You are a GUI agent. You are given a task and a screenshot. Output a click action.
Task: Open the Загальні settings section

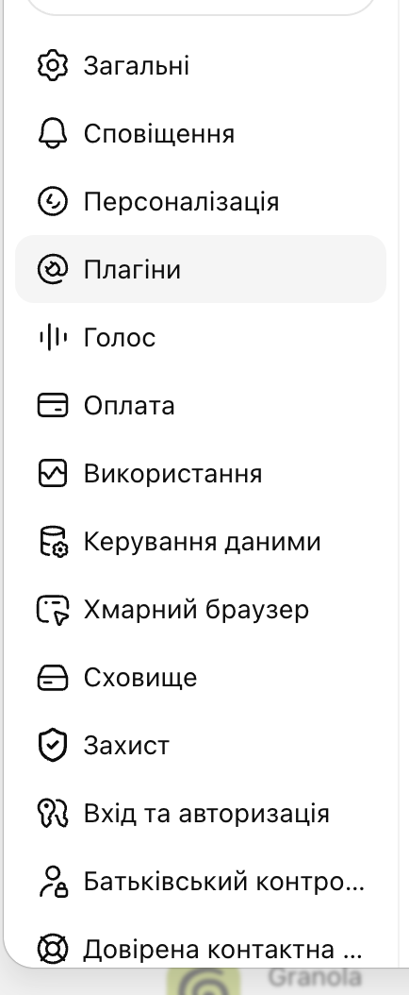tap(201, 66)
